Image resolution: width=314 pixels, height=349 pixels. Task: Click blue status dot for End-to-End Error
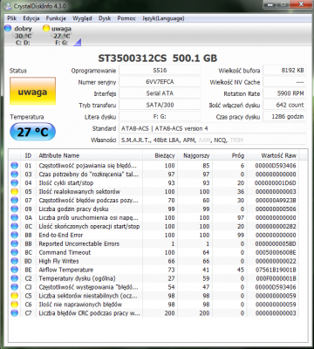(14, 235)
